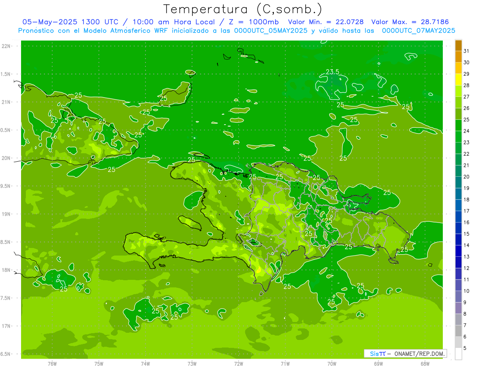The image size is (477, 369).
Task: Click the '23.5' contour label
Action: (332, 72)
